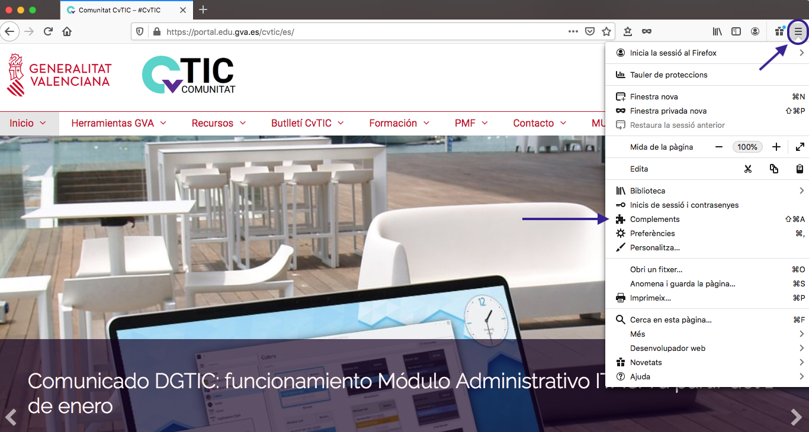
Task: Open Inicis de sessió i contrasenyes
Action: coord(707,205)
